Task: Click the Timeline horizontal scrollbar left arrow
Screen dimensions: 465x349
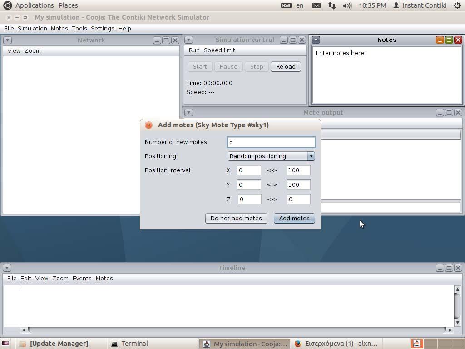Action: 24,330
